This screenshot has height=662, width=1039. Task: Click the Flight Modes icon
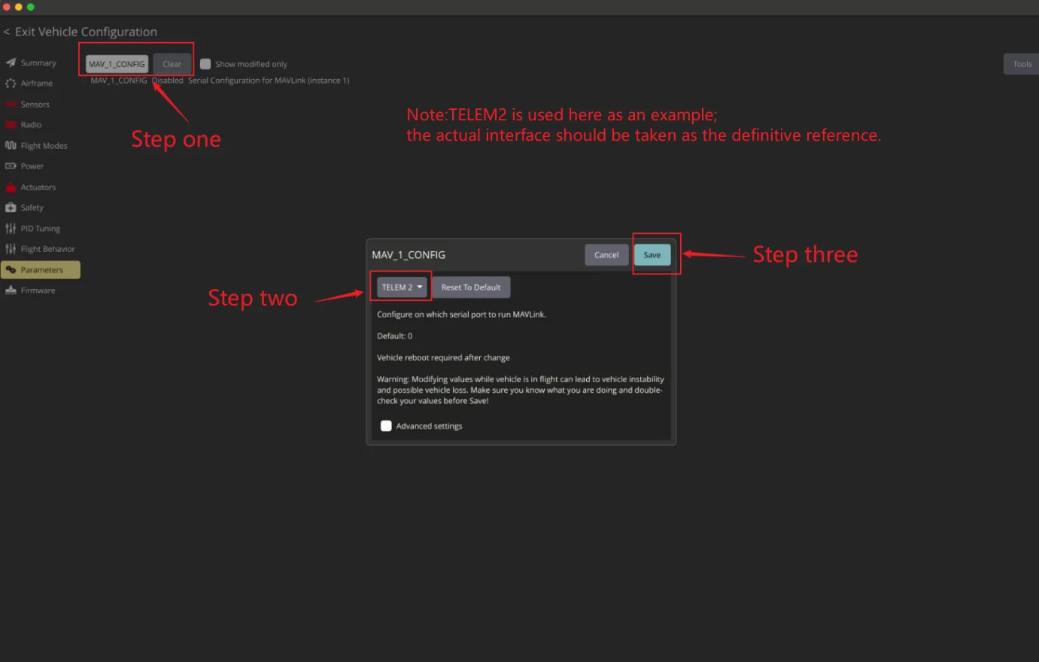[11, 145]
